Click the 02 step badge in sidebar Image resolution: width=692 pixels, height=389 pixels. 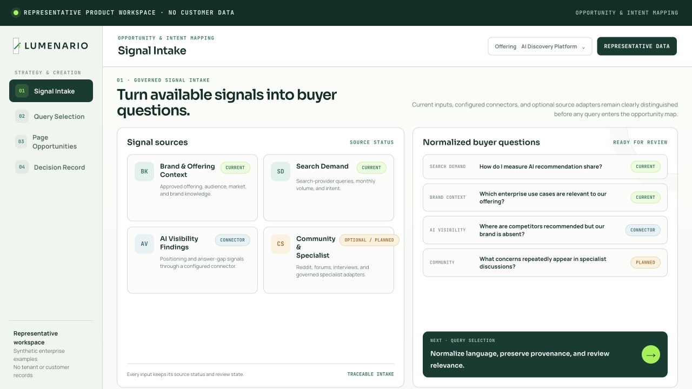click(22, 116)
